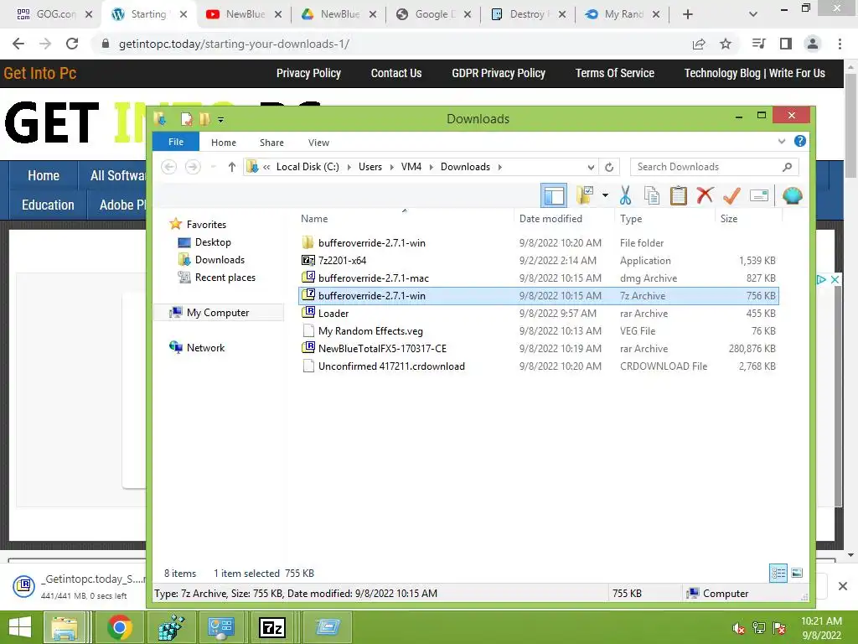Click the Paste clipboard icon
The height and width of the screenshot is (644, 858).
click(x=679, y=195)
